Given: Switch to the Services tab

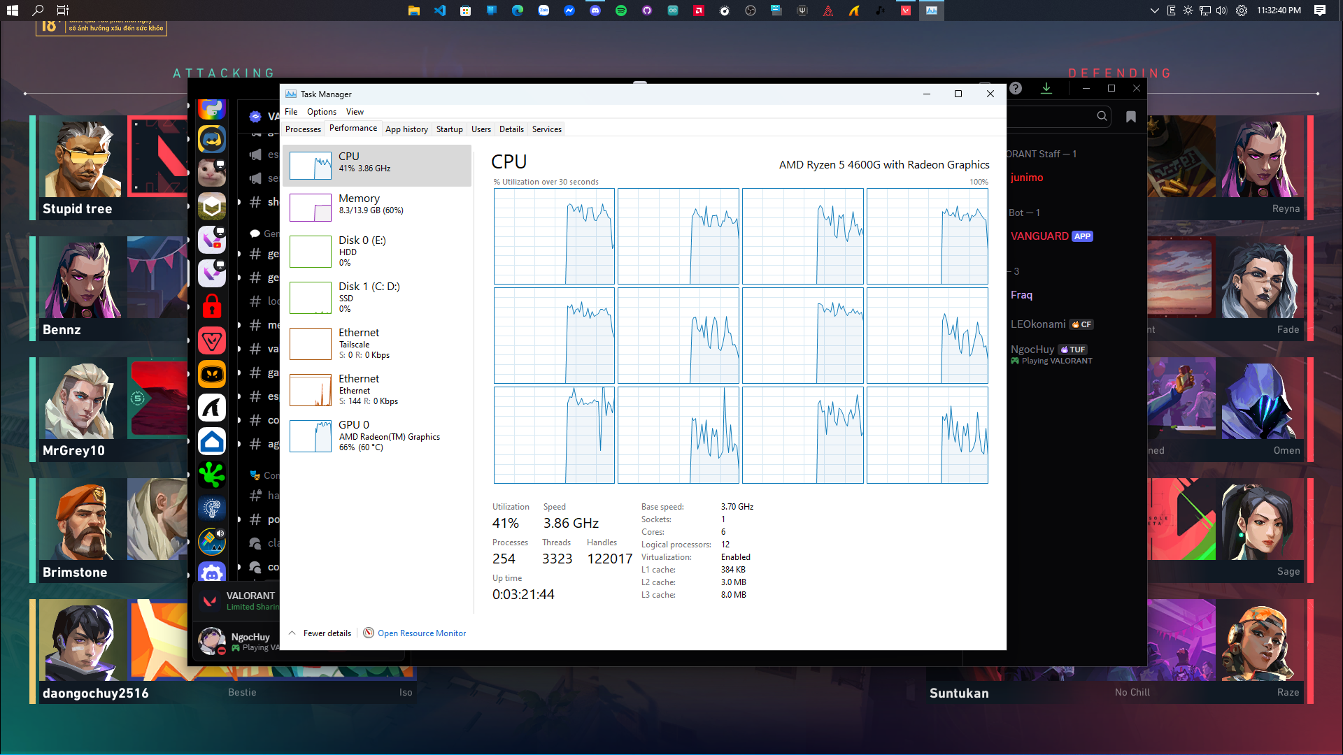Looking at the screenshot, I should pos(546,129).
